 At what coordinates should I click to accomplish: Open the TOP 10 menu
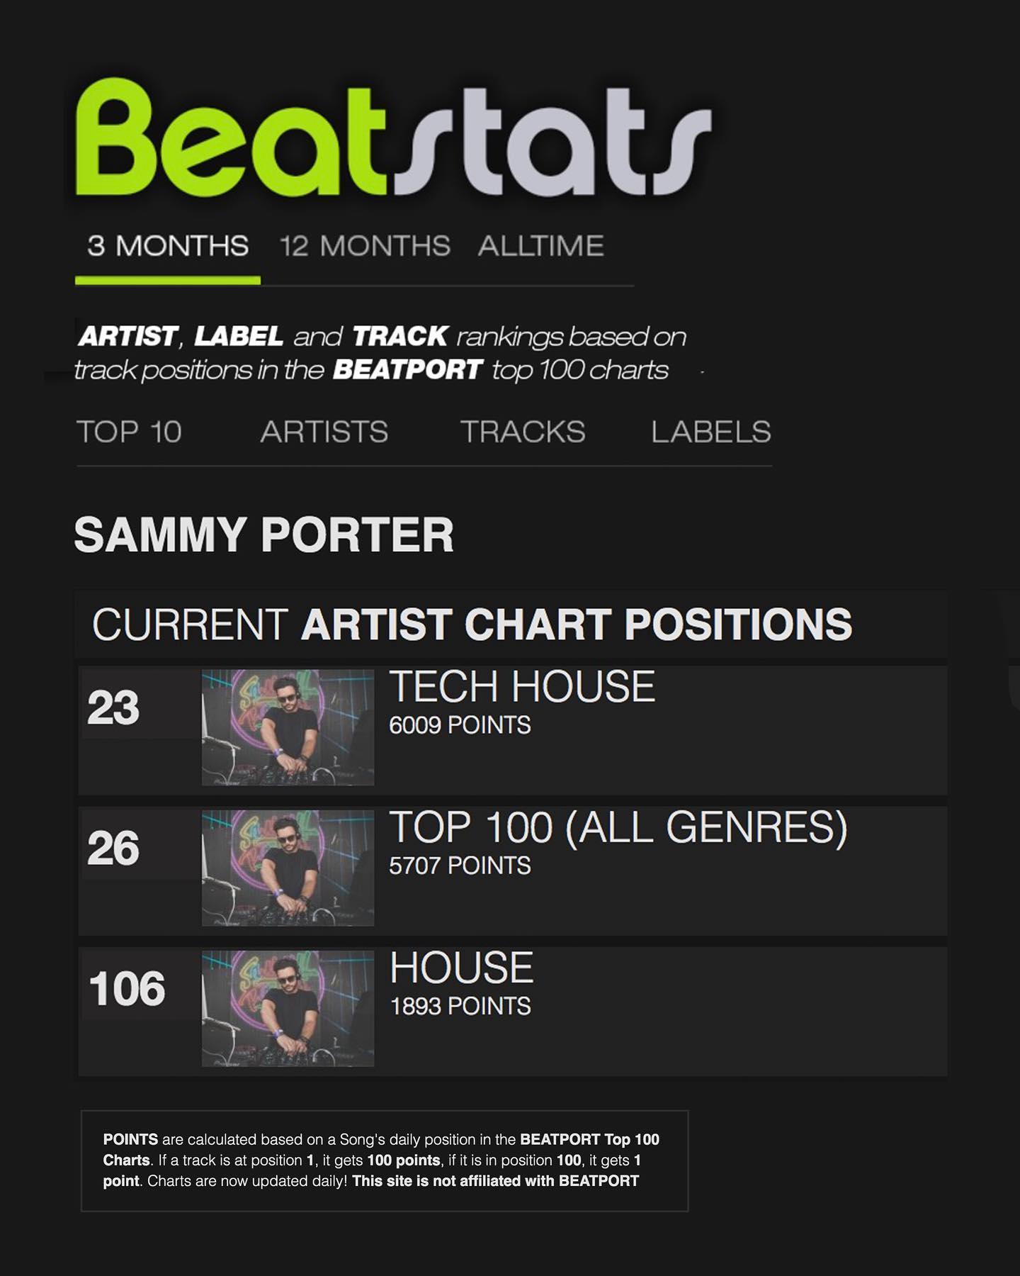tap(129, 432)
